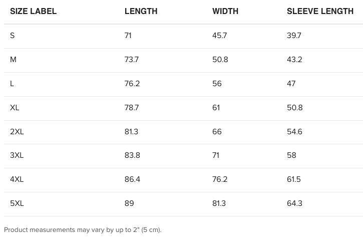Screen dimensions: 363x240
Task: Select the XL size label cell
Action: click(15, 108)
